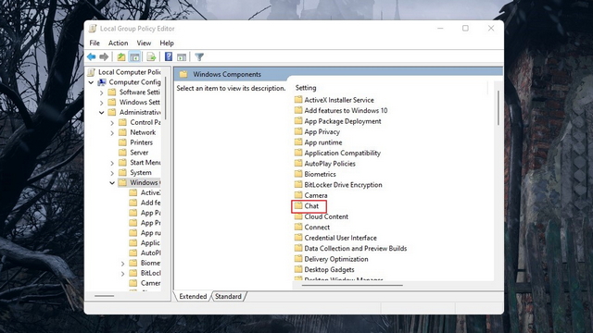Open Help via the question-mark toolbar icon
Image resolution: width=593 pixels, height=333 pixels.
[169, 57]
